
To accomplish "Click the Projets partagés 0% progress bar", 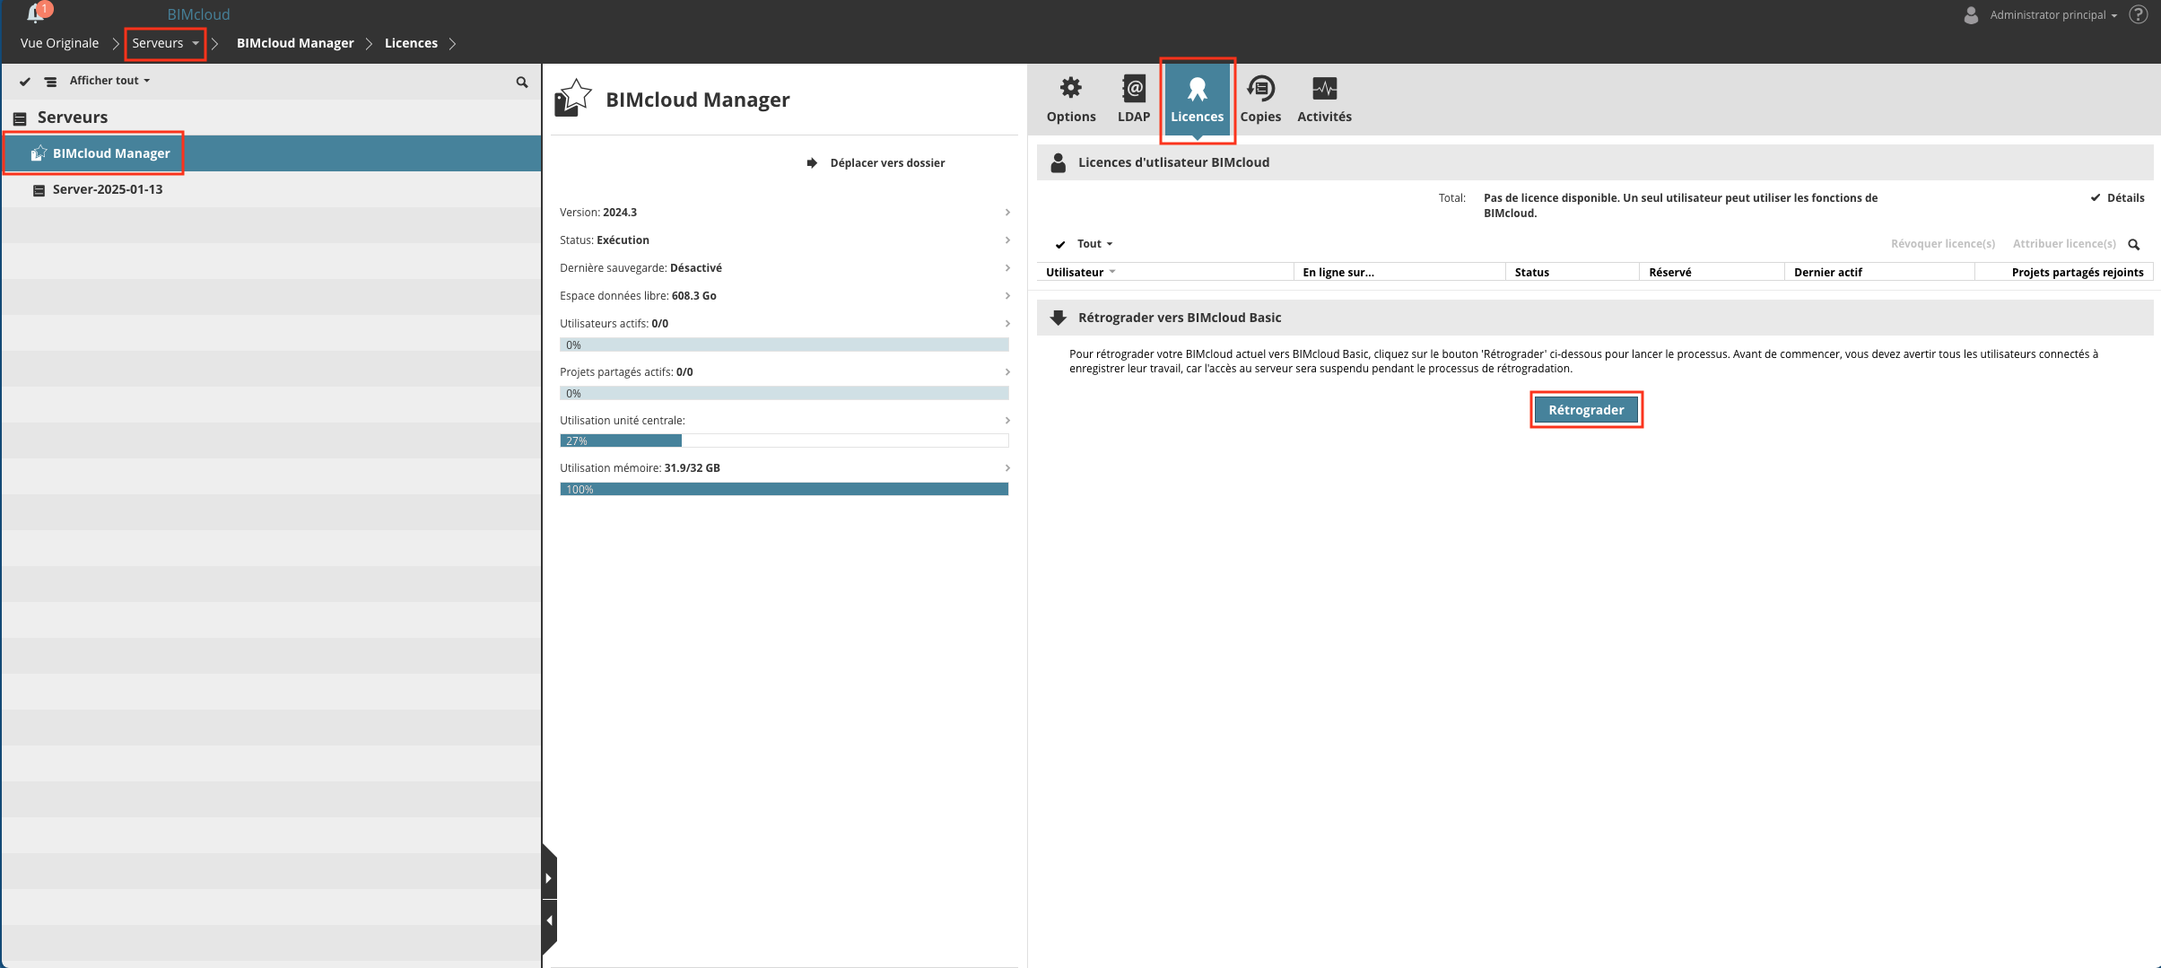I will pos(784,394).
